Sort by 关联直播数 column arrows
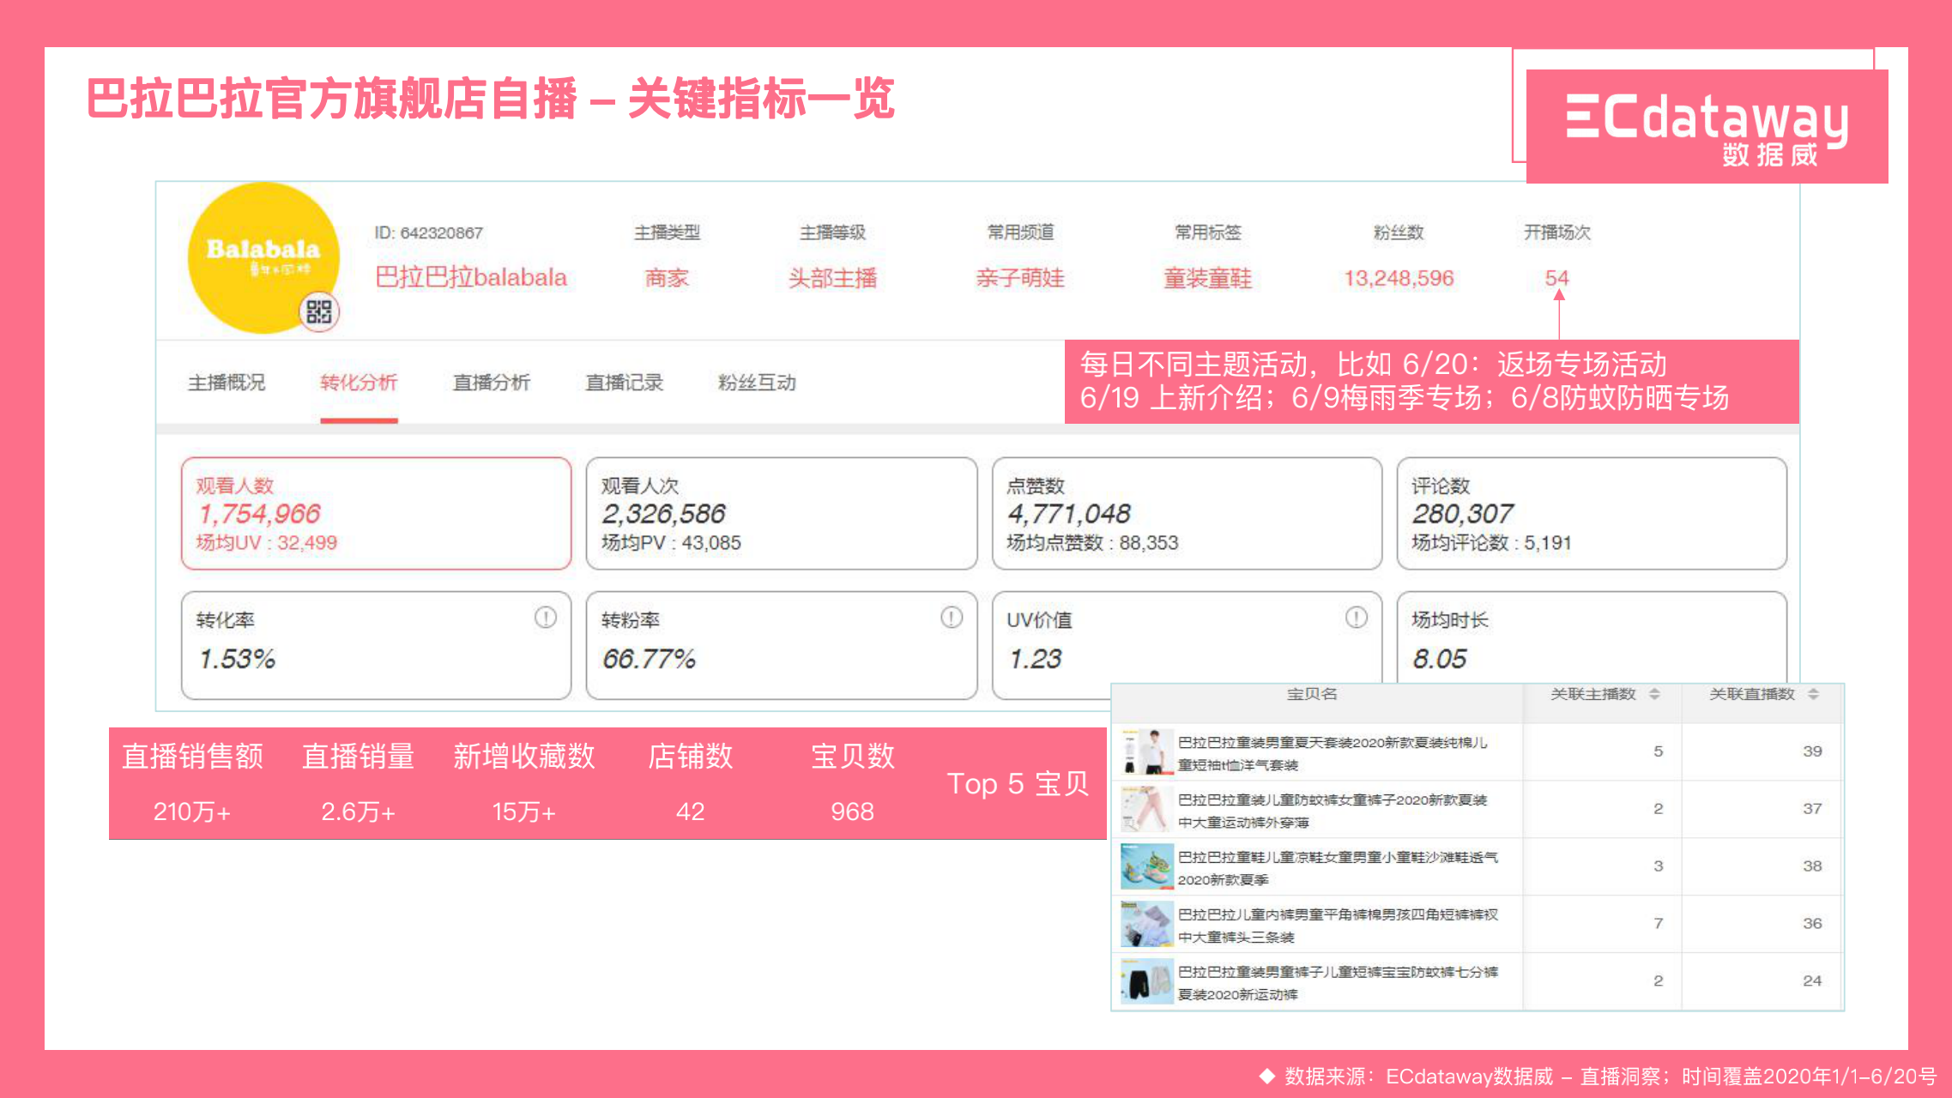This screenshot has width=1952, height=1098. tap(1813, 694)
